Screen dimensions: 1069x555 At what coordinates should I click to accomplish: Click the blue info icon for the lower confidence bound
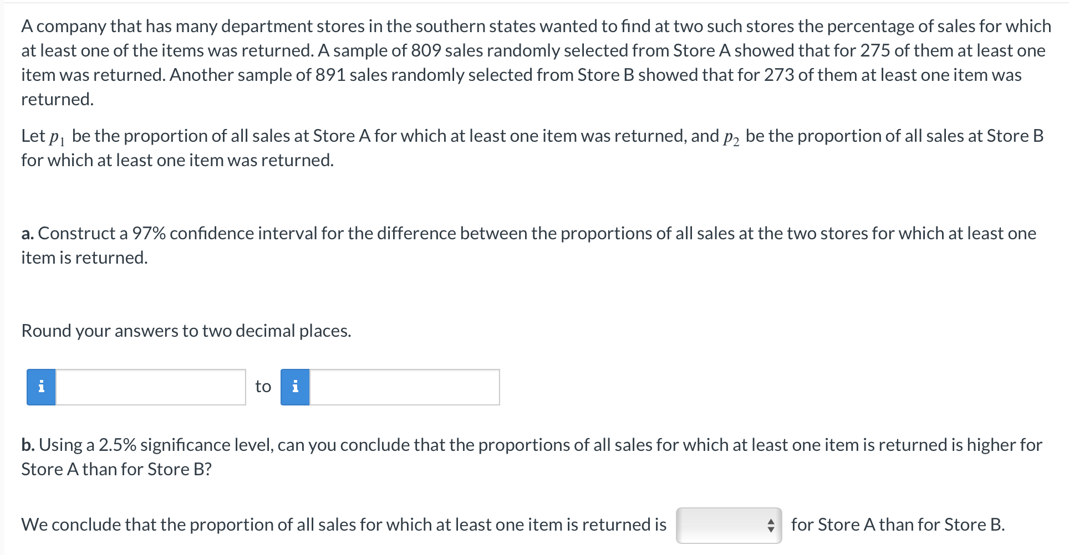click(40, 387)
